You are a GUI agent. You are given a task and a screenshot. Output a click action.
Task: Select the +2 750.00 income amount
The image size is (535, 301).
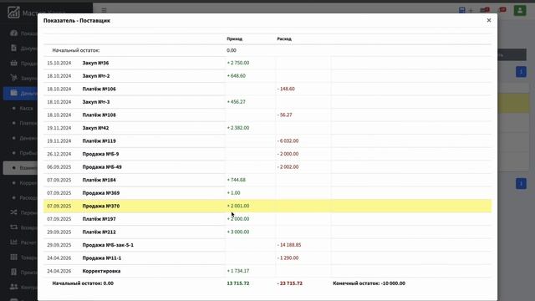238,63
